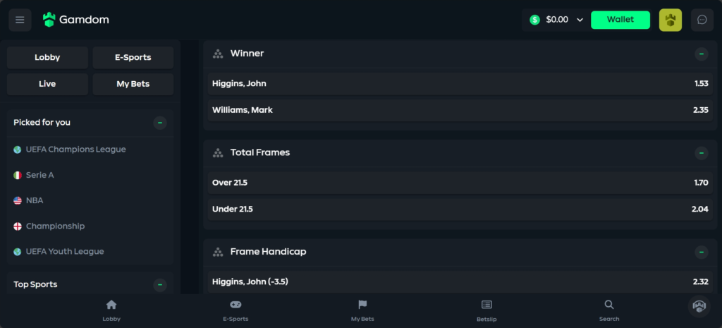Open the UEFA Champions League link

(x=75, y=150)
